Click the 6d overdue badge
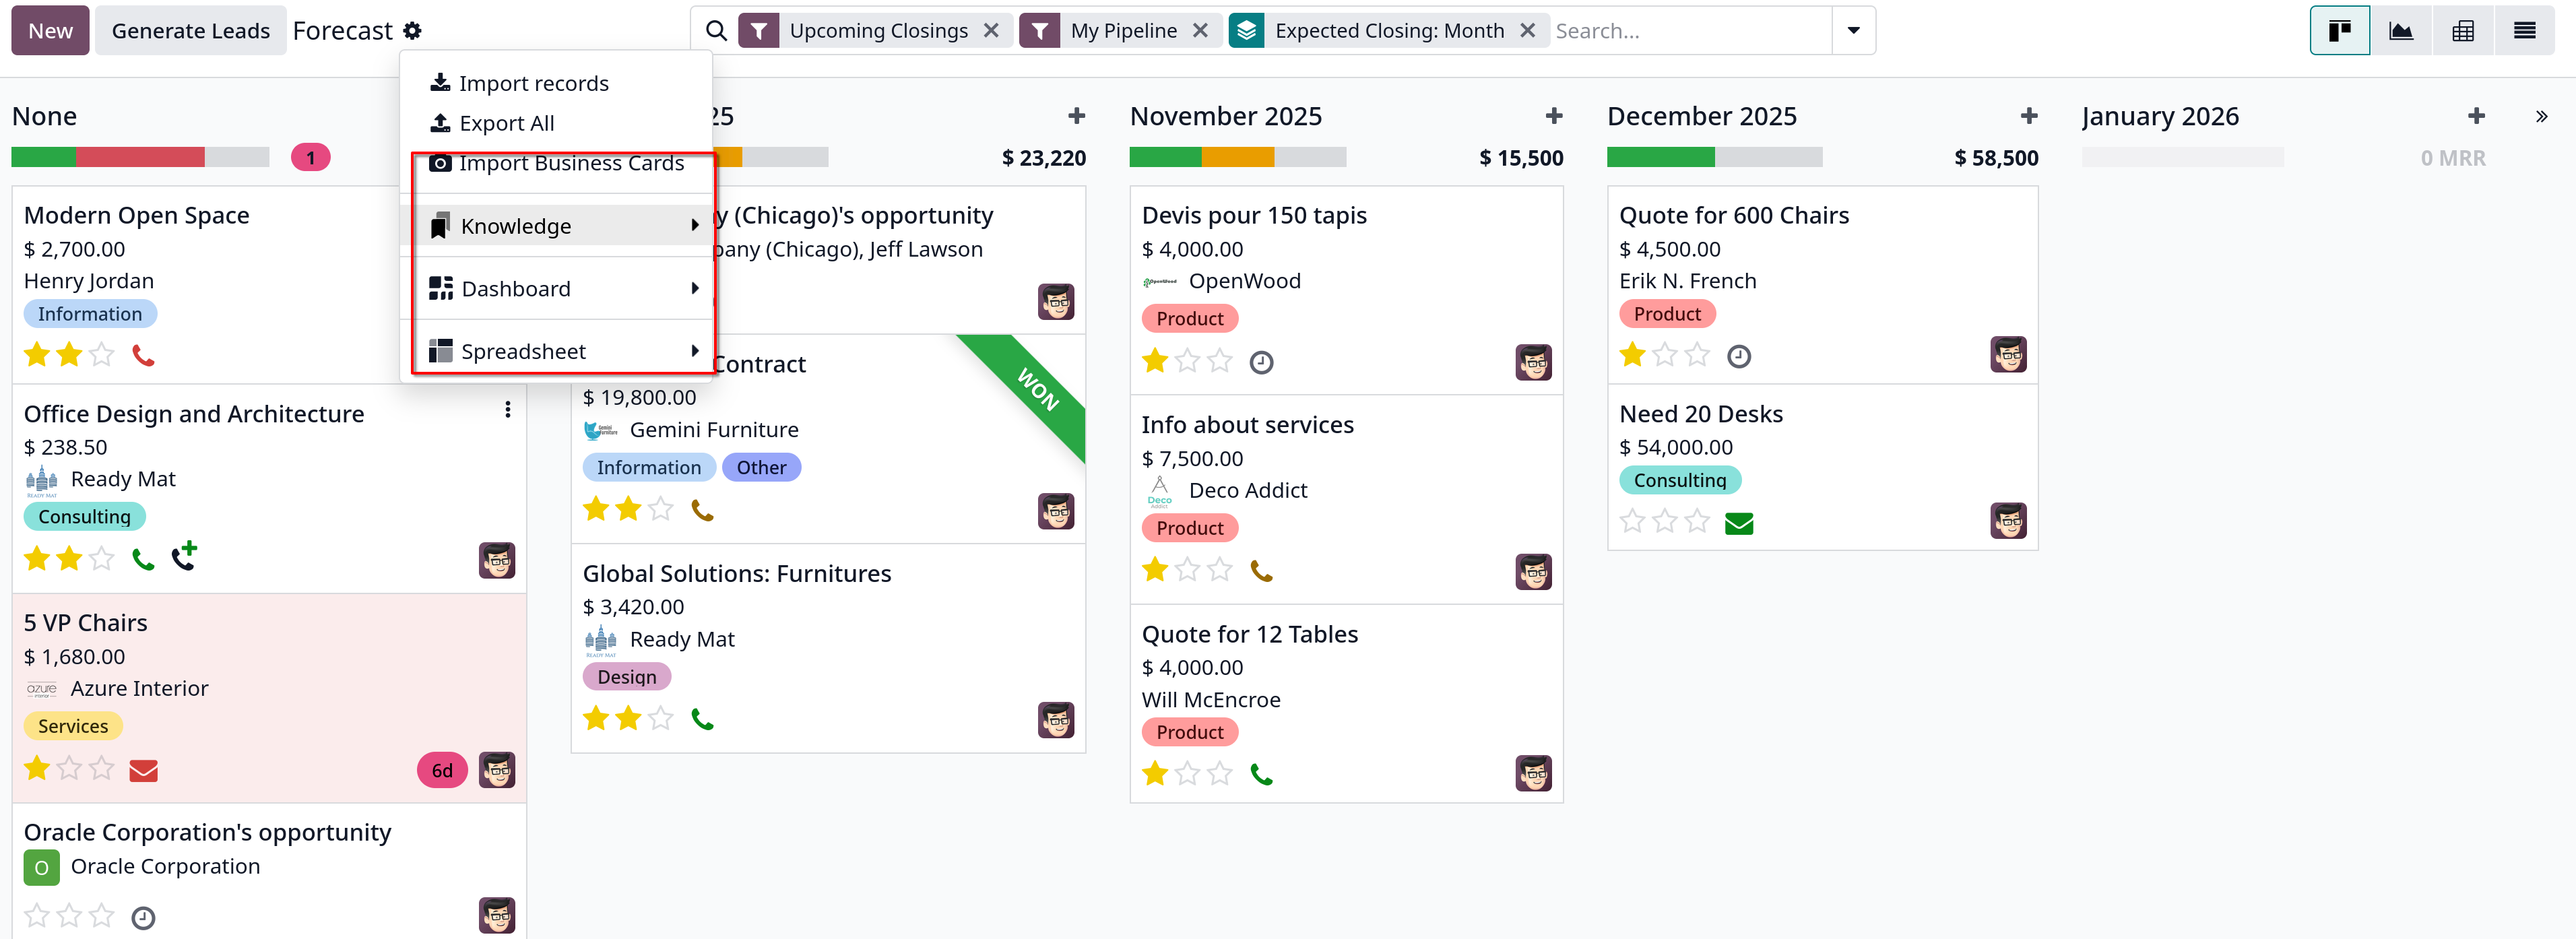Image resolution: width=2576 pixels, height=939 pixels. tap(442, 770)
